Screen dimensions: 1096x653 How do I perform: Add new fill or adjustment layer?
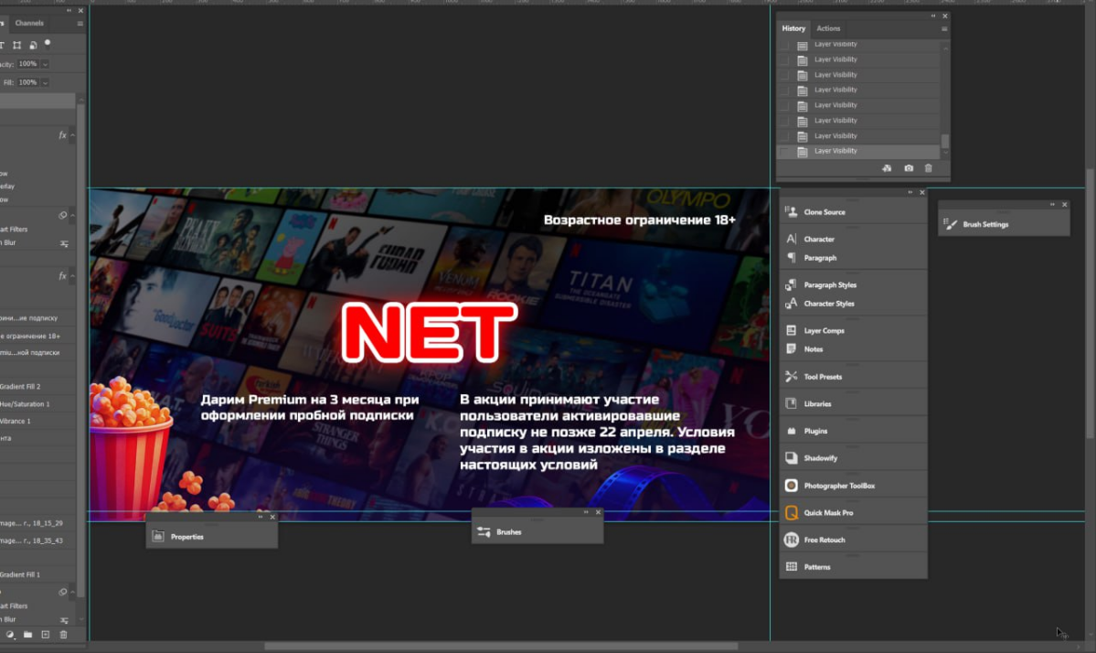(x=10, y=634)
